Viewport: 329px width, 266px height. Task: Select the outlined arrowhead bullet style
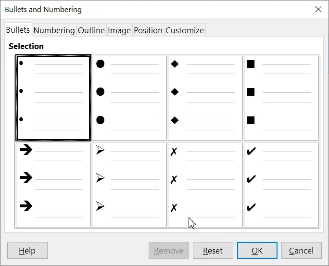[129, 185]
